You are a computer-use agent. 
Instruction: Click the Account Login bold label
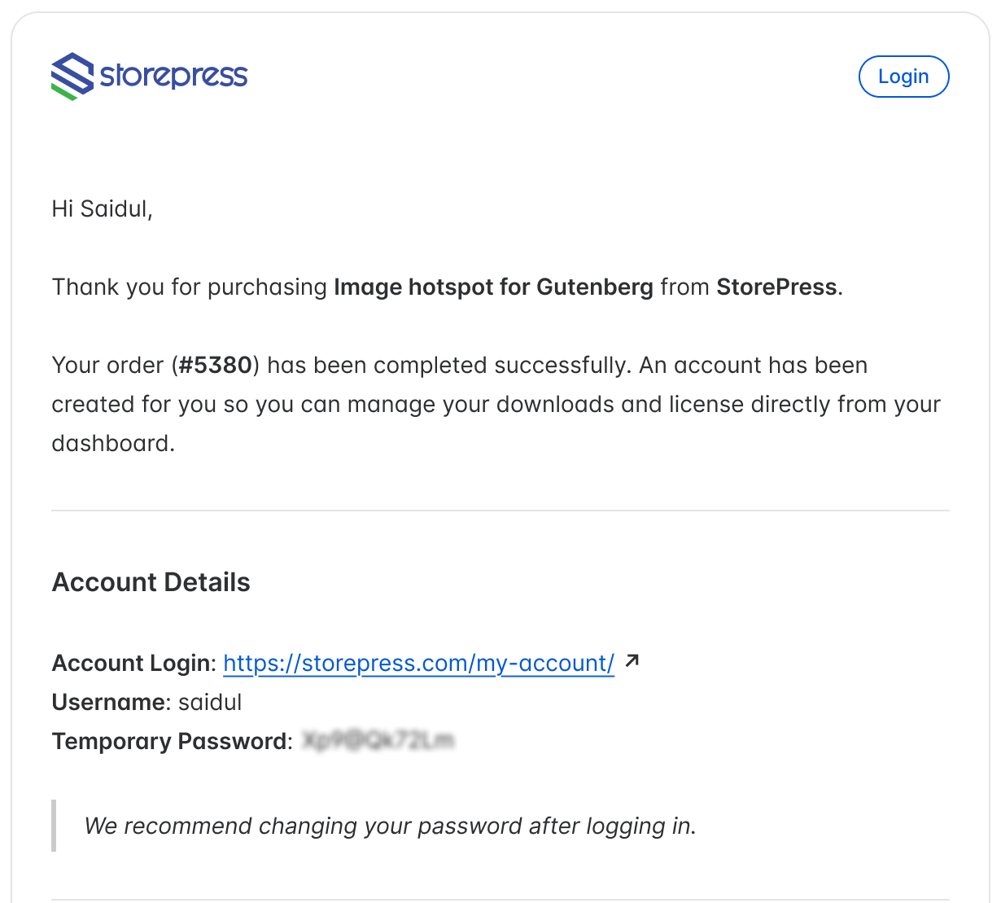point(131,663)
